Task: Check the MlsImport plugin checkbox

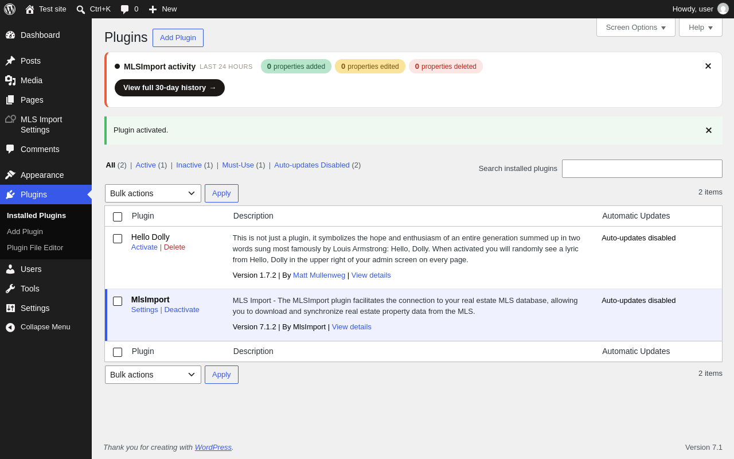Action: click(x=118, y=301)
